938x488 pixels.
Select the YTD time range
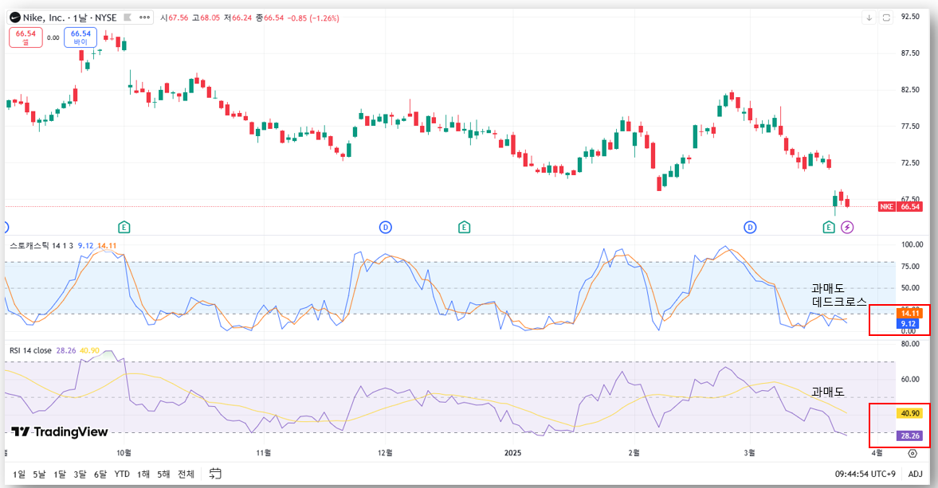(122, 474)
